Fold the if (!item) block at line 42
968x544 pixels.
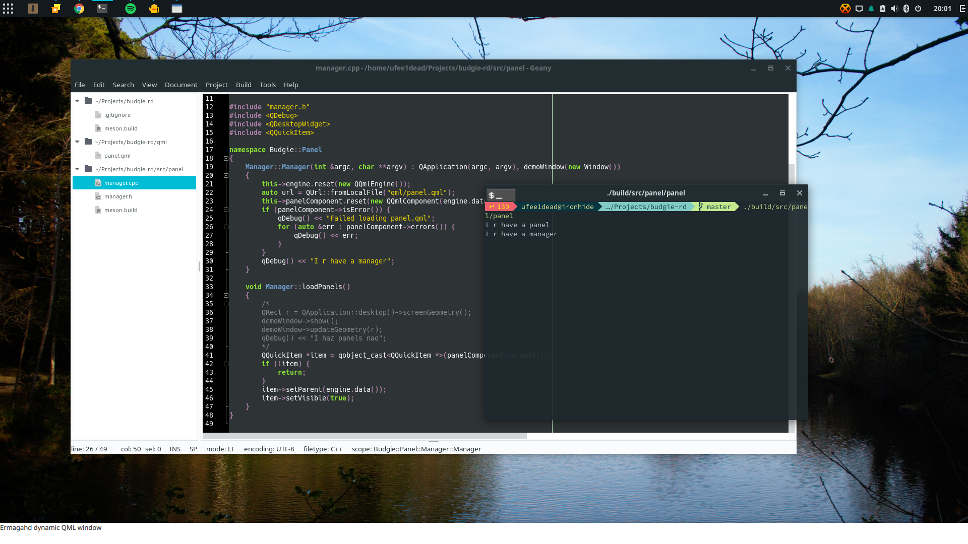(226, 364)
